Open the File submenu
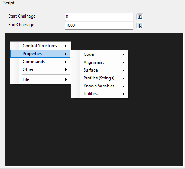This screenshot has height=169, width=185. pyautogui.click(x=41, y=79)
